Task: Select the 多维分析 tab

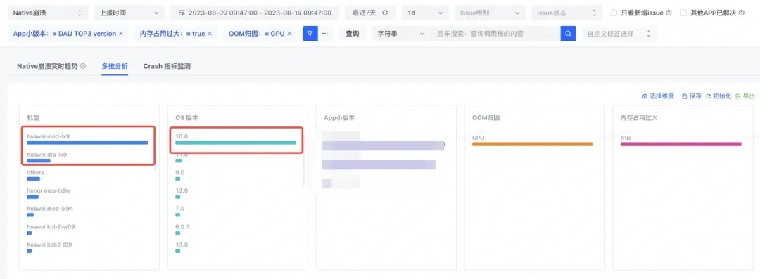Action: (115, 66)
